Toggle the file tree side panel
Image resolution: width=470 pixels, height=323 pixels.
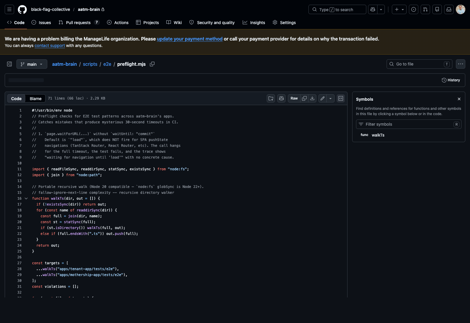coord(9,64)
